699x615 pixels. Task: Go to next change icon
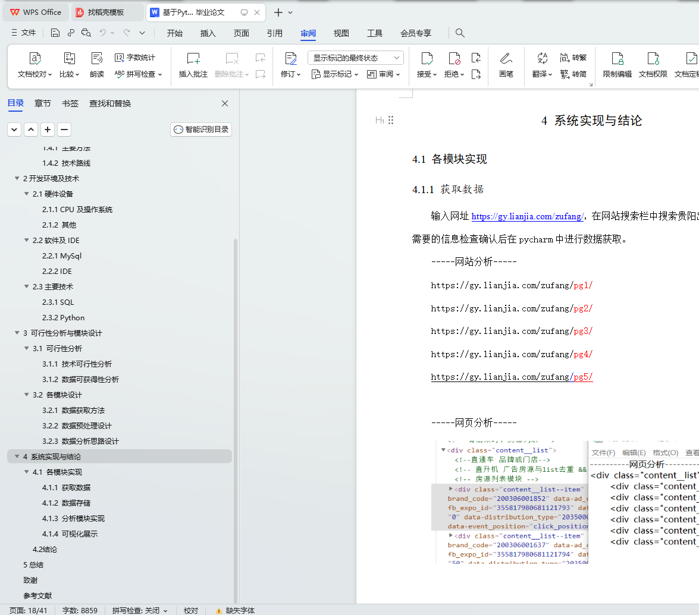pyautogui.click(x=476, y=74)
